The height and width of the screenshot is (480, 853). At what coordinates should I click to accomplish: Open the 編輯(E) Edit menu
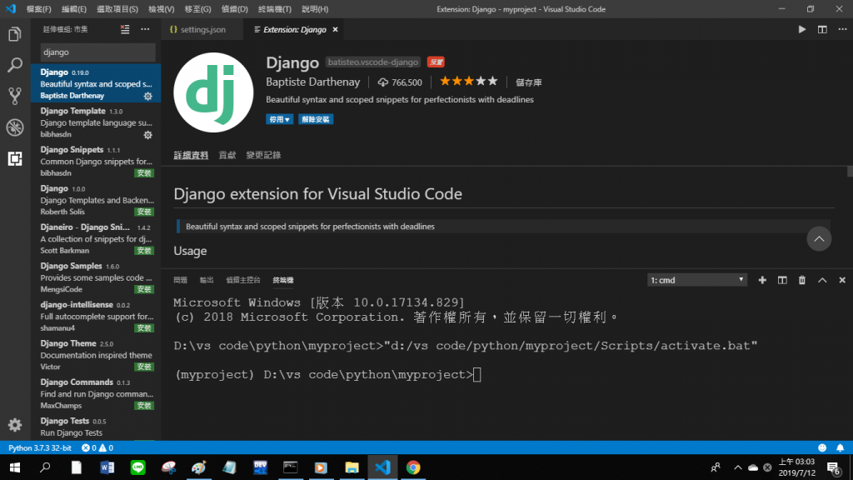coord(74,9)
